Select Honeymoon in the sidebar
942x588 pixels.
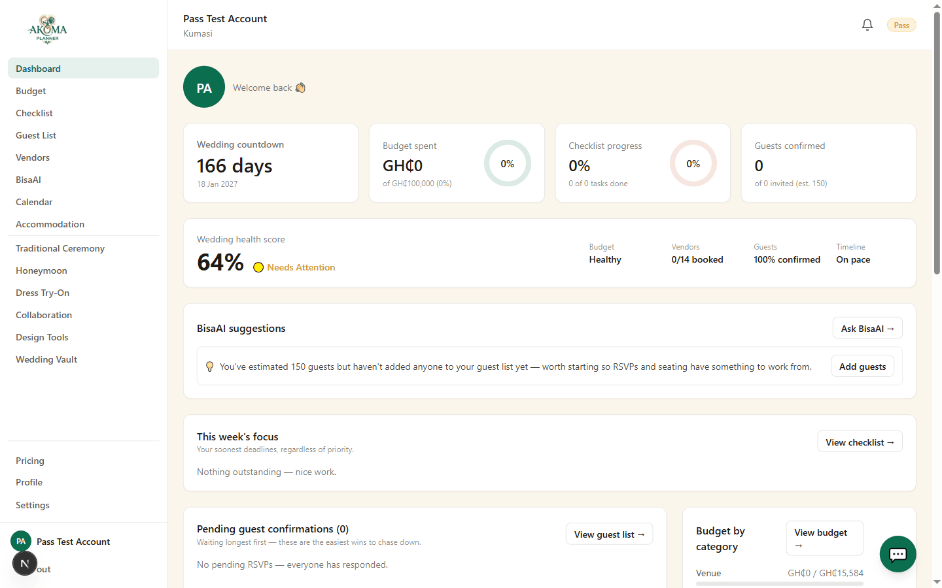[x=83, y=270]
